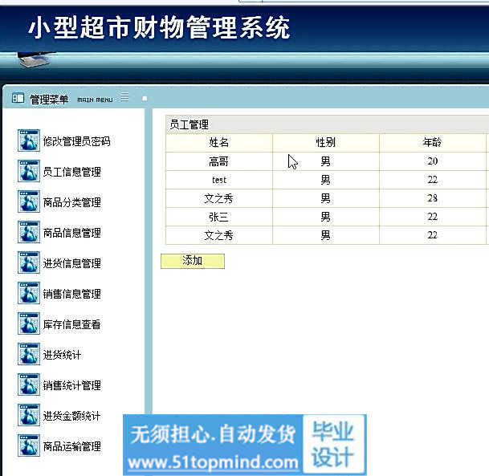Click the icon beside 修改管理员密码
Screen dimensions: 489x476
click(29, 140)
